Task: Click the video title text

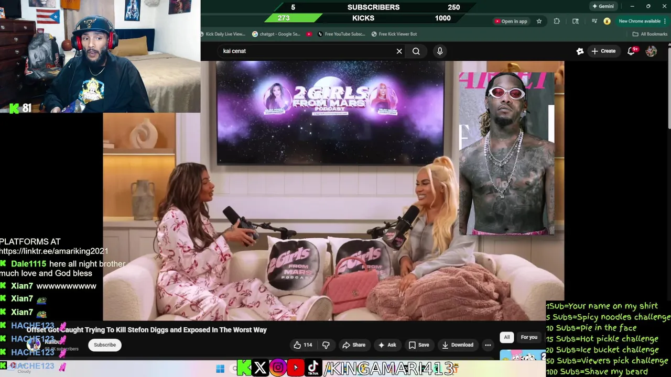Action: pos(147,330)
